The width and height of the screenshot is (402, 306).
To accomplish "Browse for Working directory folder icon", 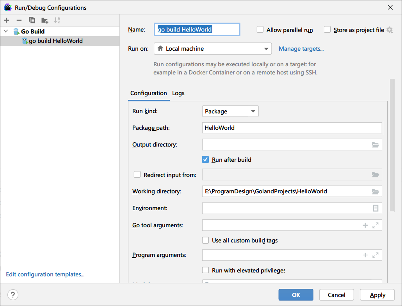I will tap(375, 191).
